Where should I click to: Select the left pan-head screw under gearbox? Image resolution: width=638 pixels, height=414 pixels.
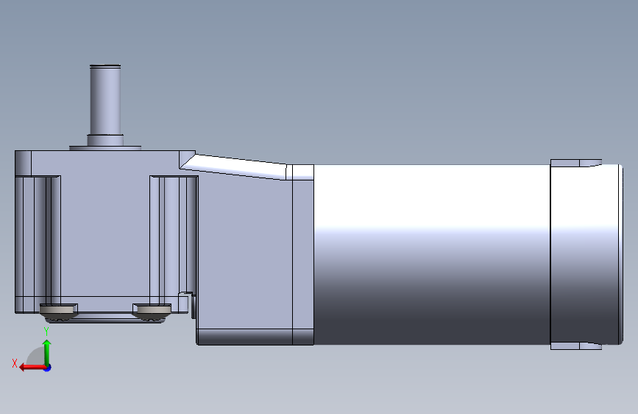(x=59, y=312)
